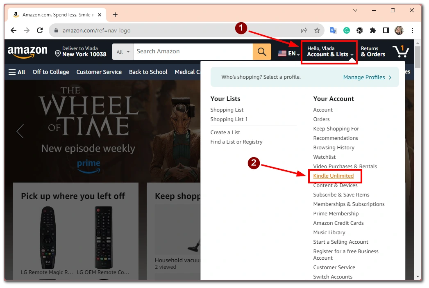The width and height of the screenshot is (429, 288).
Task: Open Household vacuum product image
Action: click(178, 230)
